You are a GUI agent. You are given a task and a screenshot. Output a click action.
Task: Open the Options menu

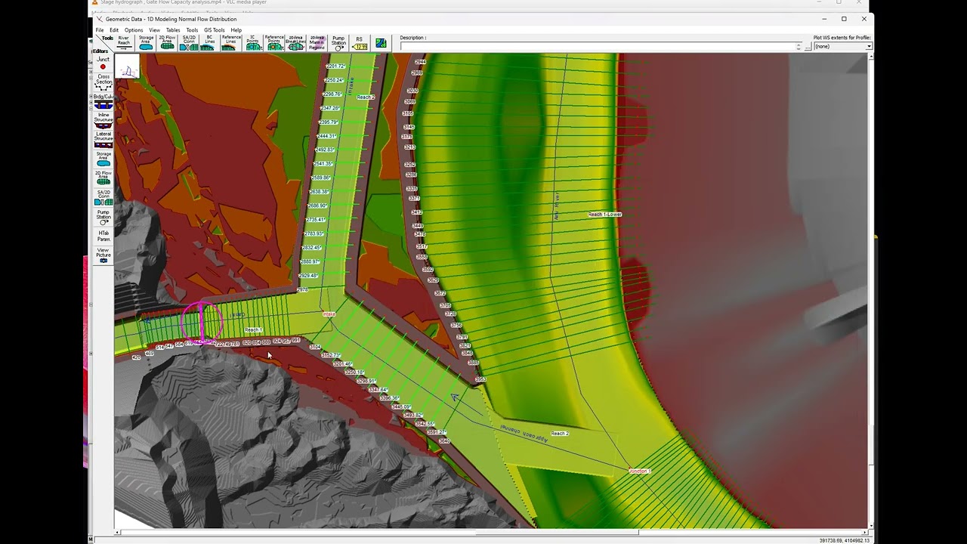point(134,30)
